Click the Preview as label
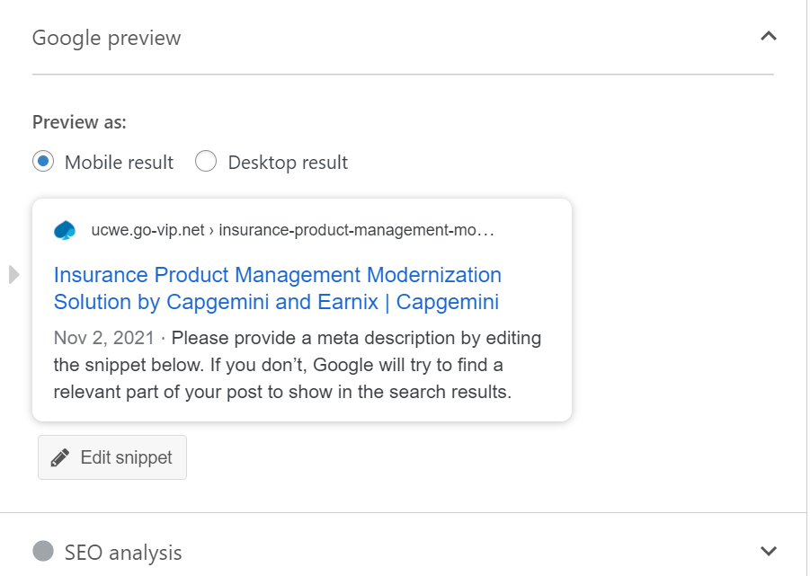This screenshot has height=576, width=810. 79,122
